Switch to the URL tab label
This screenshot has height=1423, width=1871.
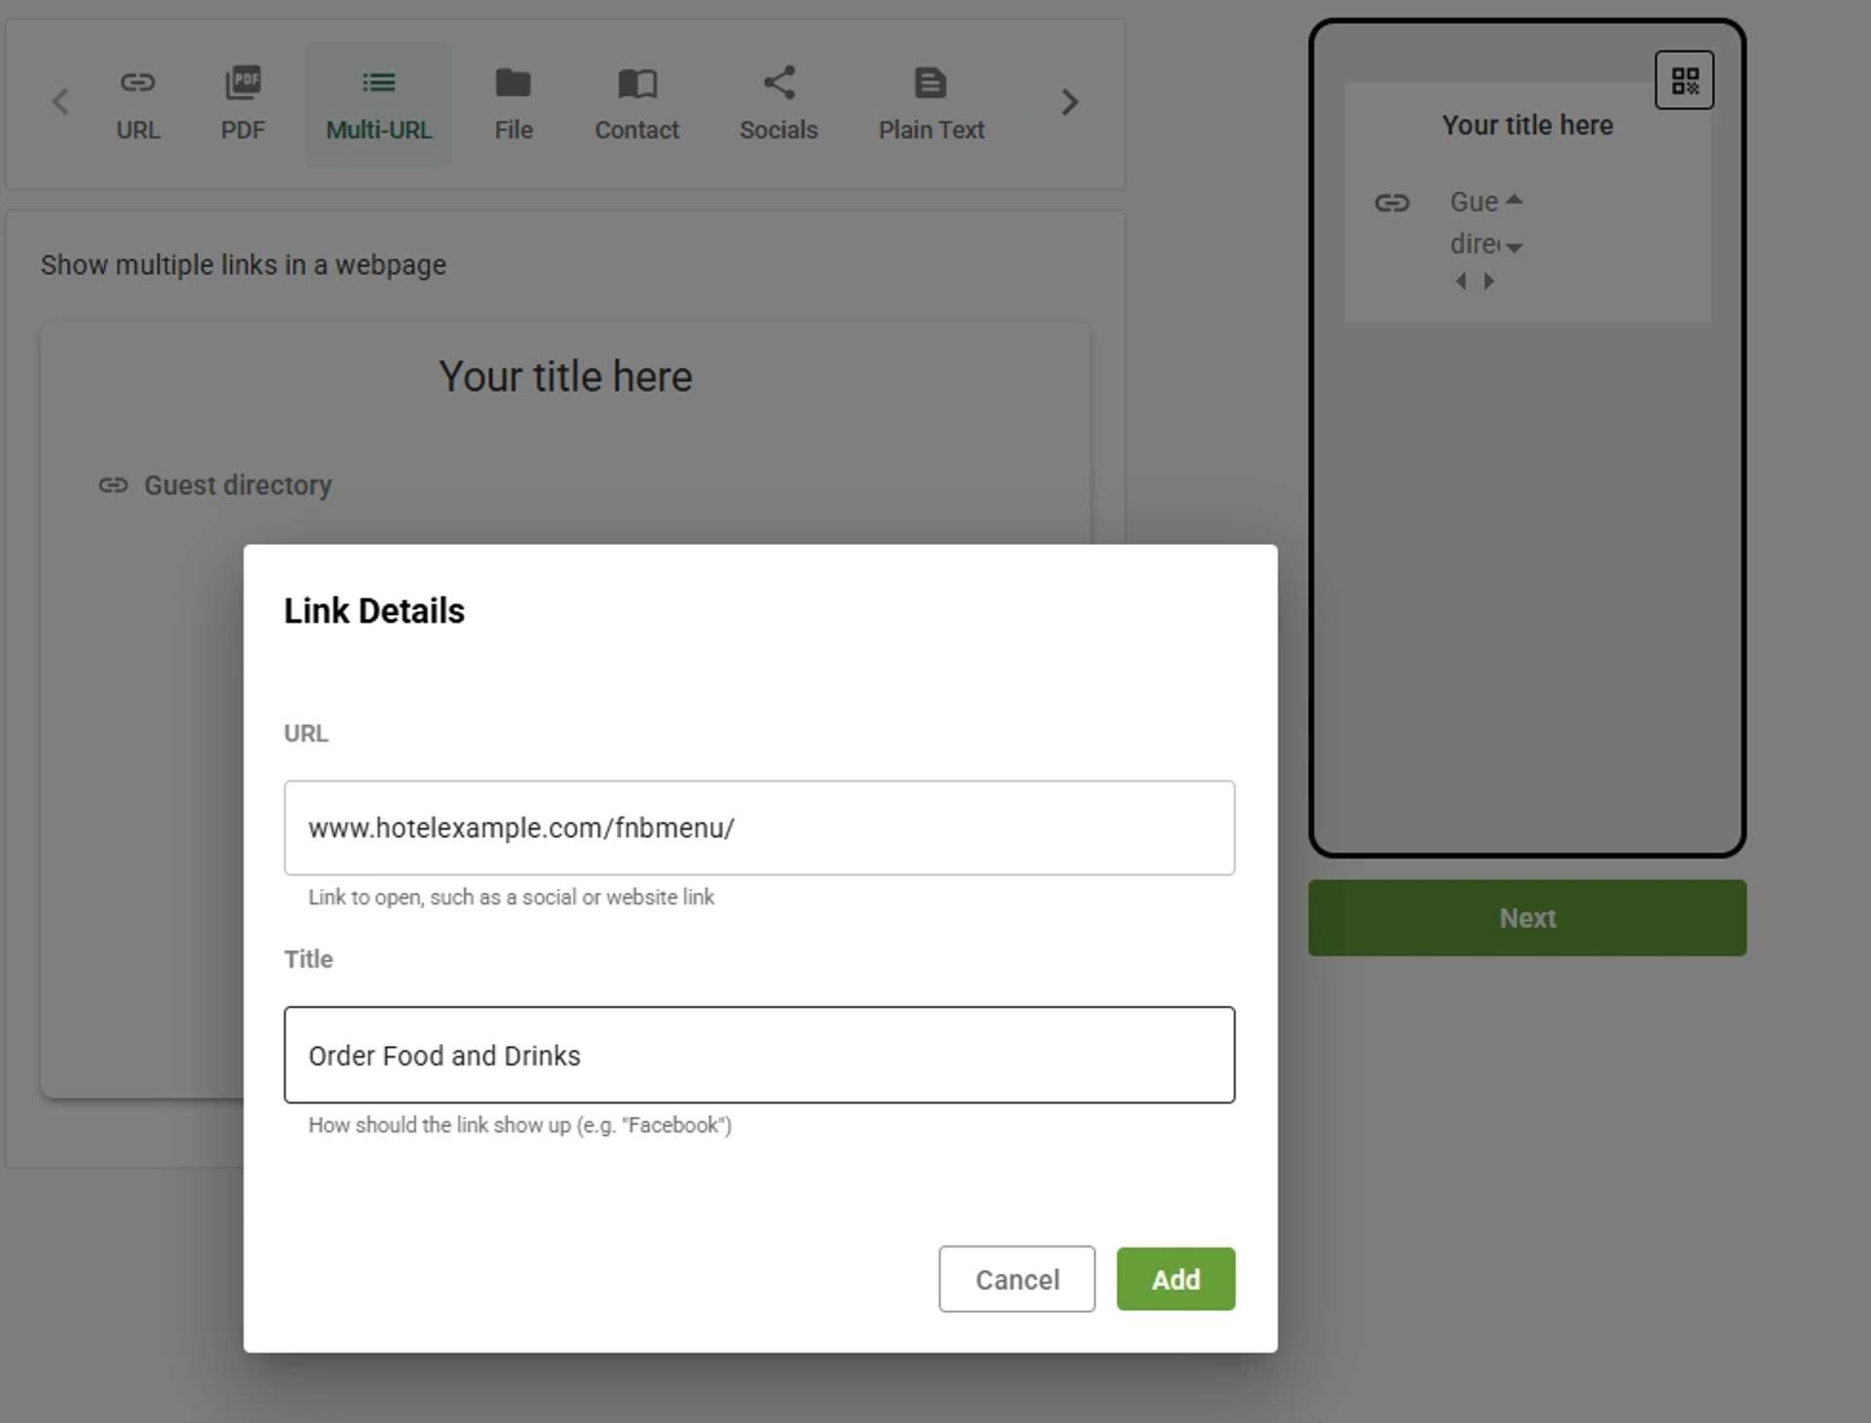(x=137, y=130)
